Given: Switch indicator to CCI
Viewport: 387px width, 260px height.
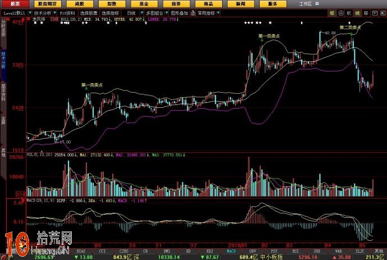Looking at the screenshot, I should [x=102, y=251].
